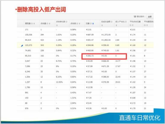Viewport: 165px width, 124px height.
Task: Click the 155,036 impressions row
Action: [x=85, y=35]
